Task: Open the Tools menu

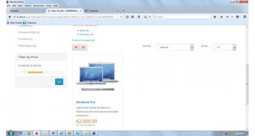Action: click(x=48, y=6)
